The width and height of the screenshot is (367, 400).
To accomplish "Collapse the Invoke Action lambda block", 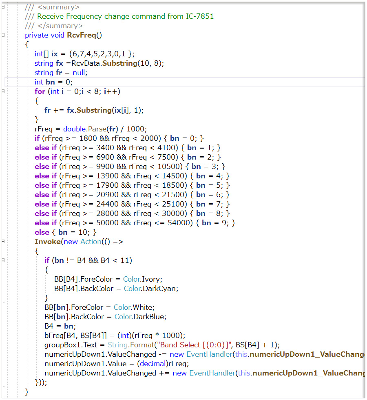I will click(x=4, y=242).
